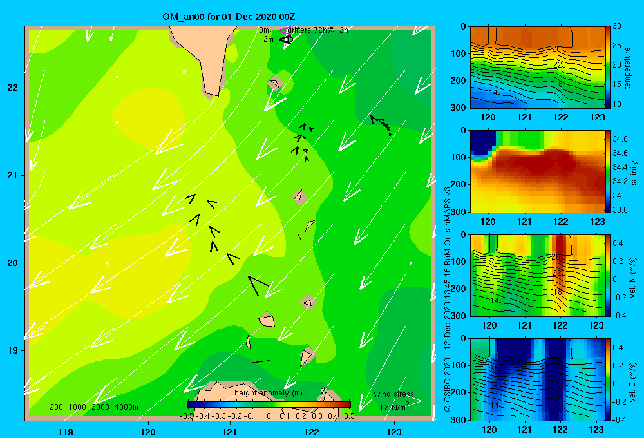Click latitude label 21 on main map
This screenshot has width=644, height=438.
(13, 175)
